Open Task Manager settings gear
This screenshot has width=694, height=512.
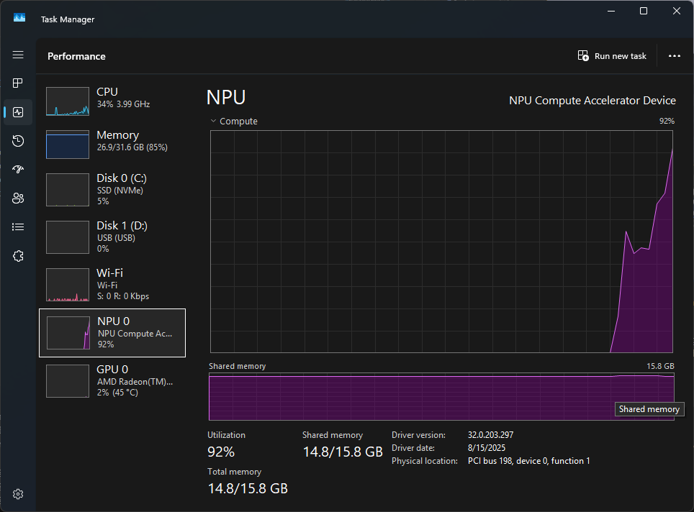pos(18,494)
